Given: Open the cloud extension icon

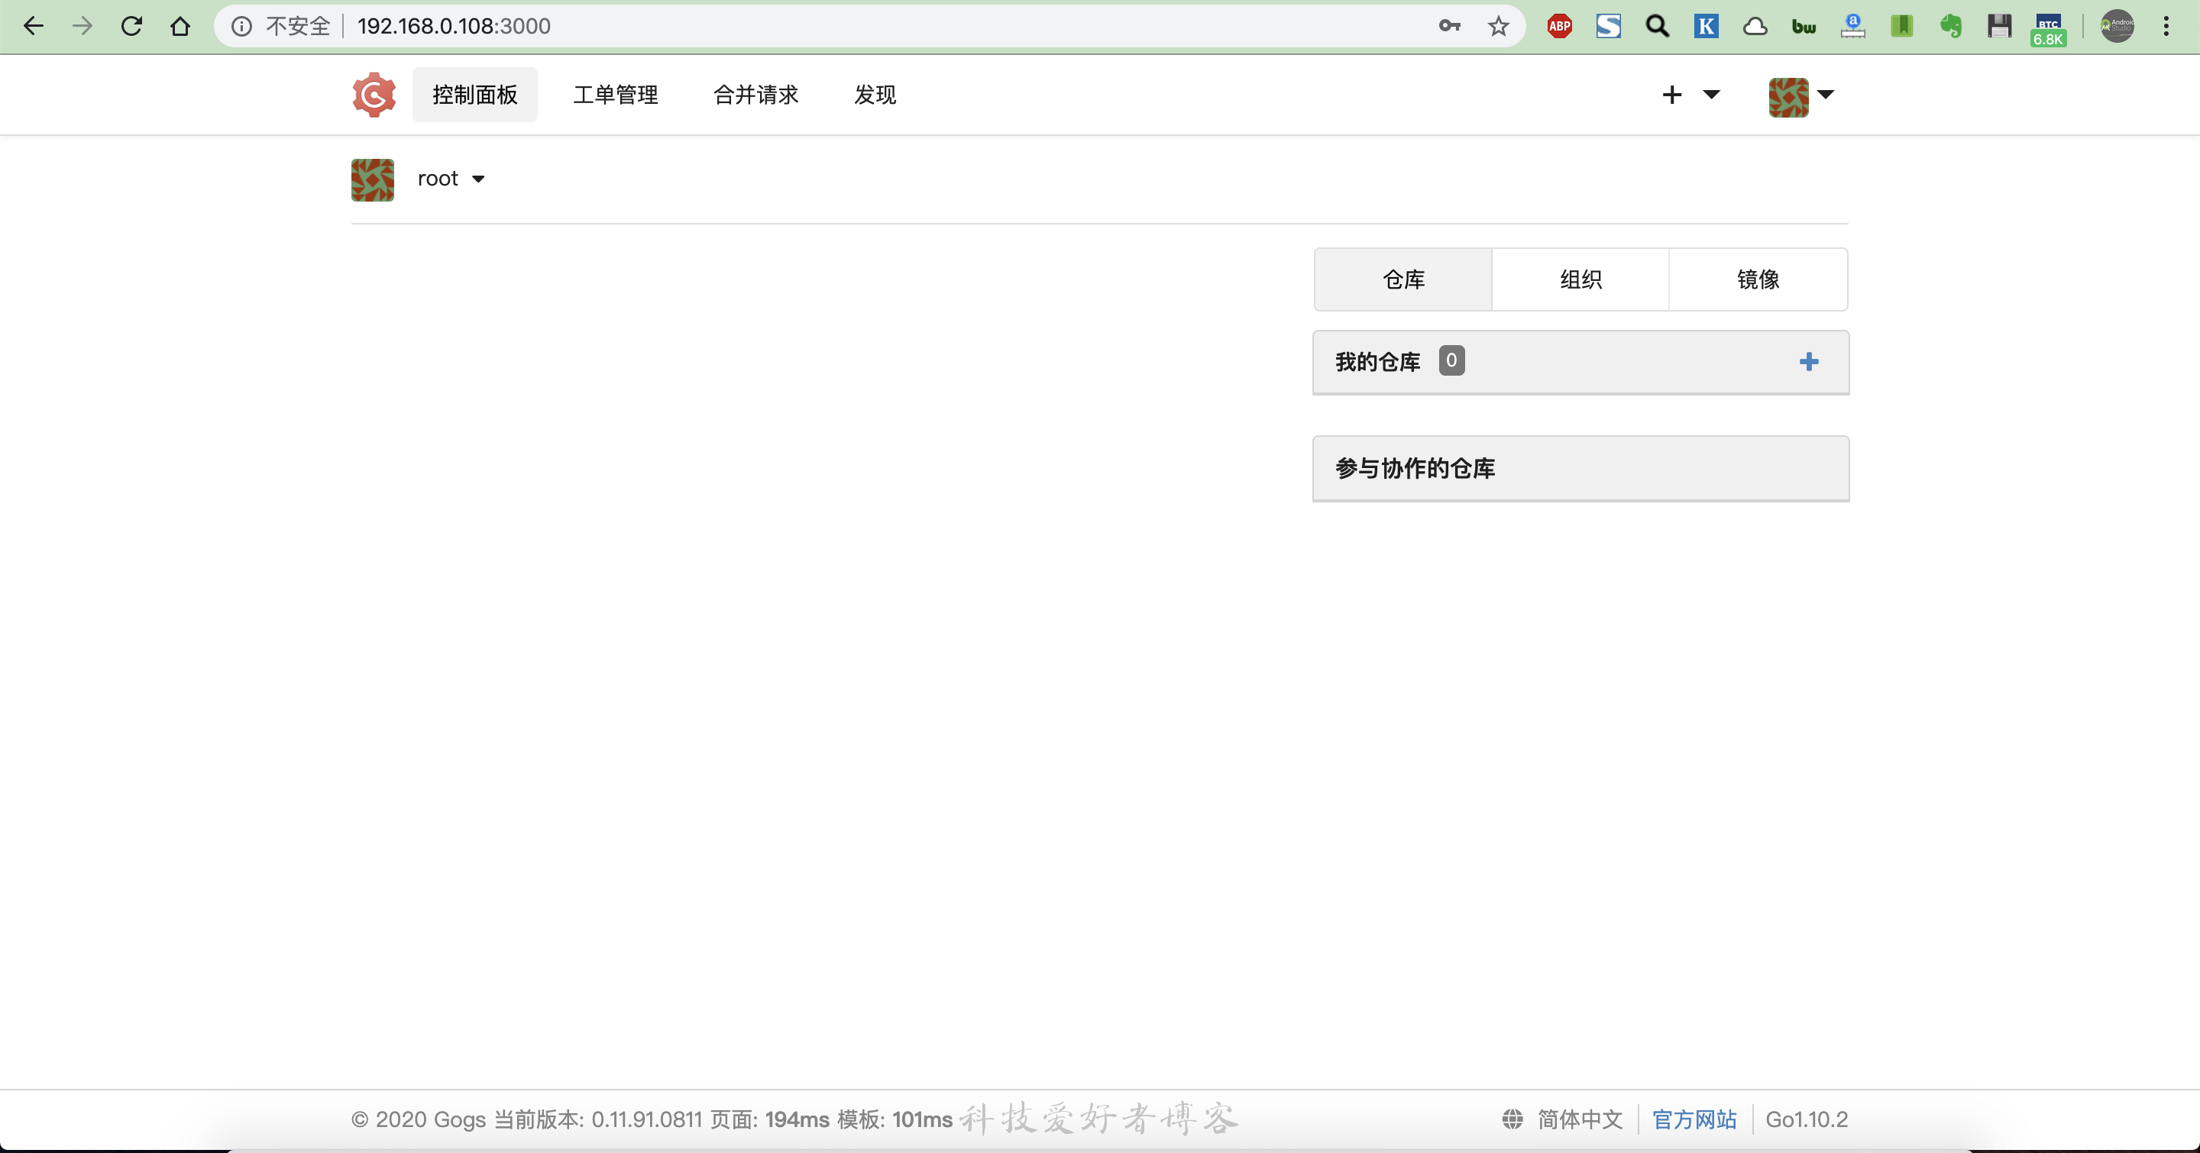Looking at the screenshot, I should (1755, 27).
